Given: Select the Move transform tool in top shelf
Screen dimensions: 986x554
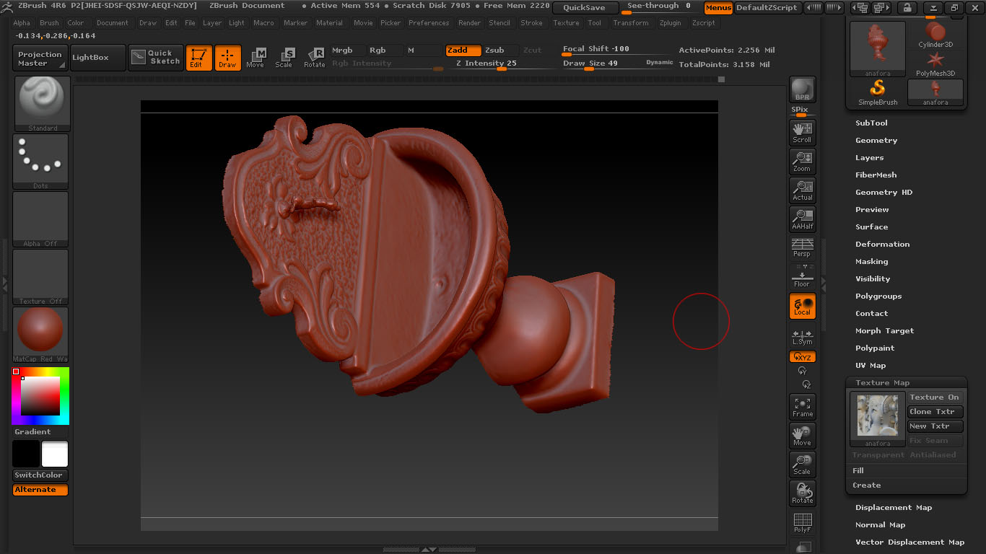Looking at the screenshot, I should coord(256,58).
